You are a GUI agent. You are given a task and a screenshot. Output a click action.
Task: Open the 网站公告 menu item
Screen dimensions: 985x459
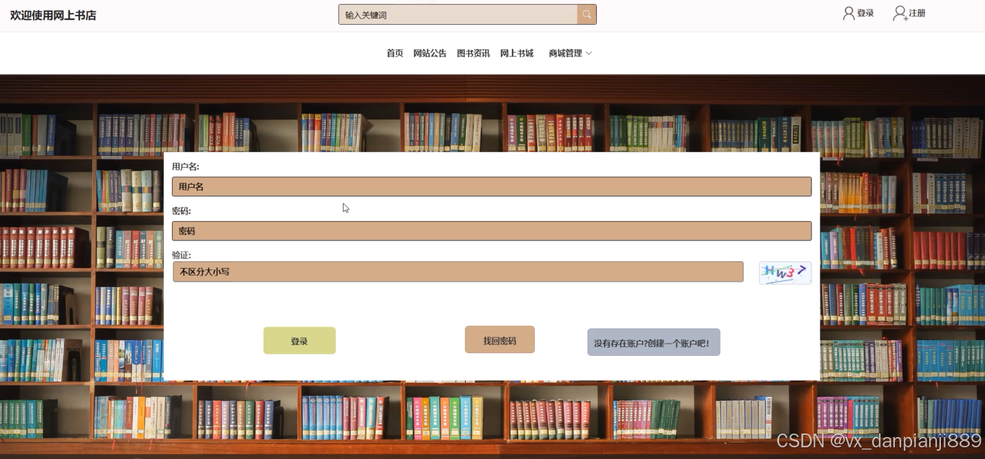[430, 54]
